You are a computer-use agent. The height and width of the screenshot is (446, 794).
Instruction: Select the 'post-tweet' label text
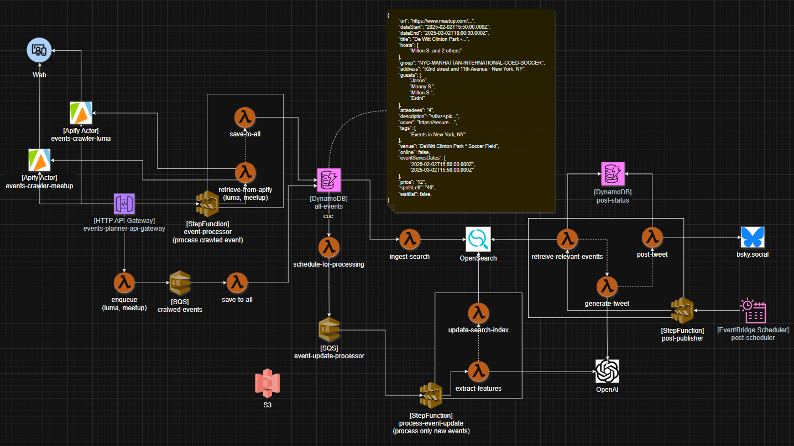pos(652,254)
